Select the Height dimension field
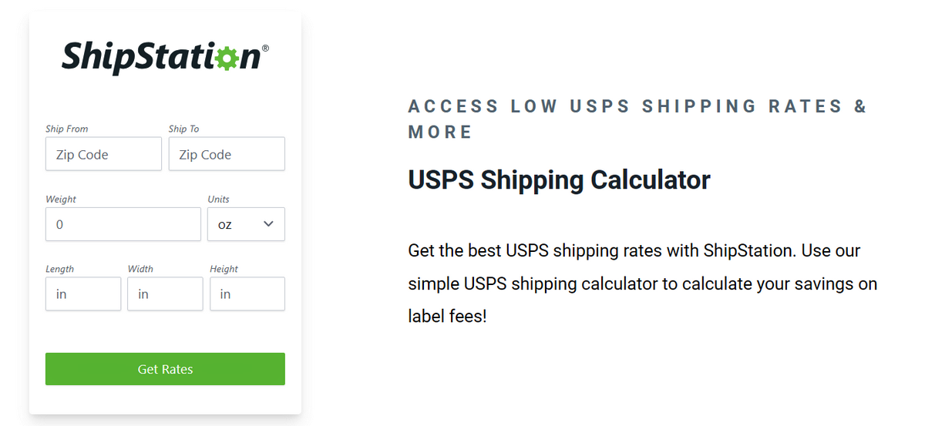The height and width of the screenshot is (426, 925). coord(247,294)
